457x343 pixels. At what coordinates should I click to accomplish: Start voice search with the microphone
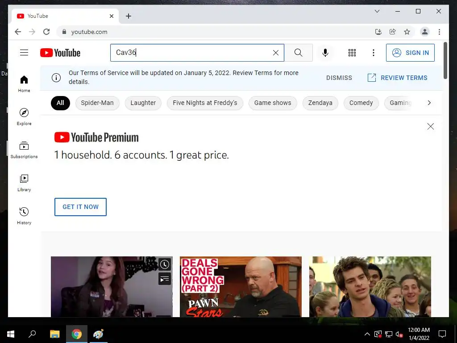click(x=325, y=53)
